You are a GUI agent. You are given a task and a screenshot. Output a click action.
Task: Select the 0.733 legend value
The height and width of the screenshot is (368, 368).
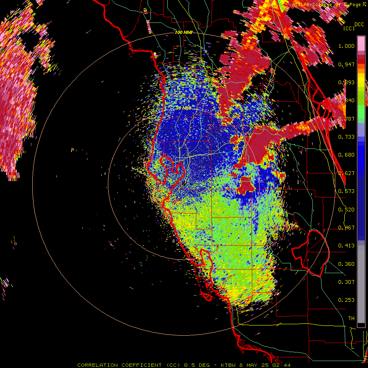pyautogui.click(x=346, y=137)
